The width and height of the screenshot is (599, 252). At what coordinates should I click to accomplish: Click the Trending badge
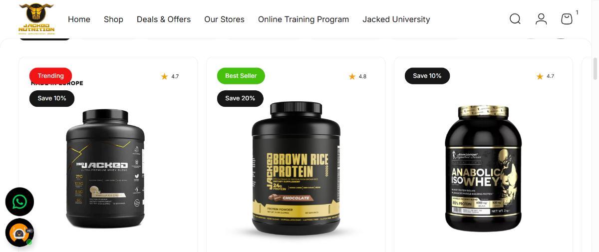50,76
